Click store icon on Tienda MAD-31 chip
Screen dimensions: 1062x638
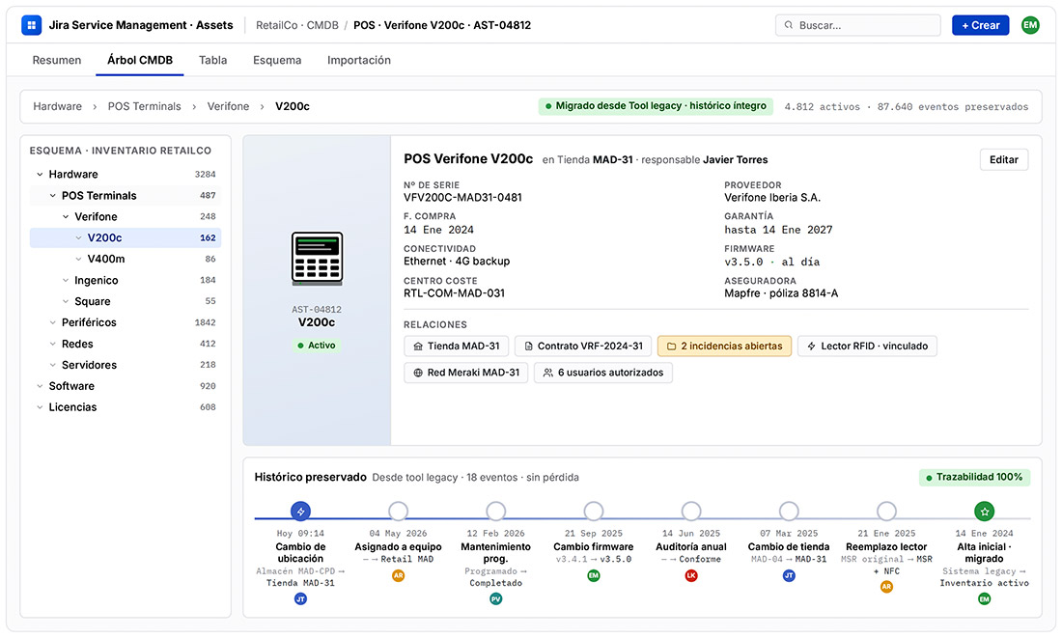418,347
